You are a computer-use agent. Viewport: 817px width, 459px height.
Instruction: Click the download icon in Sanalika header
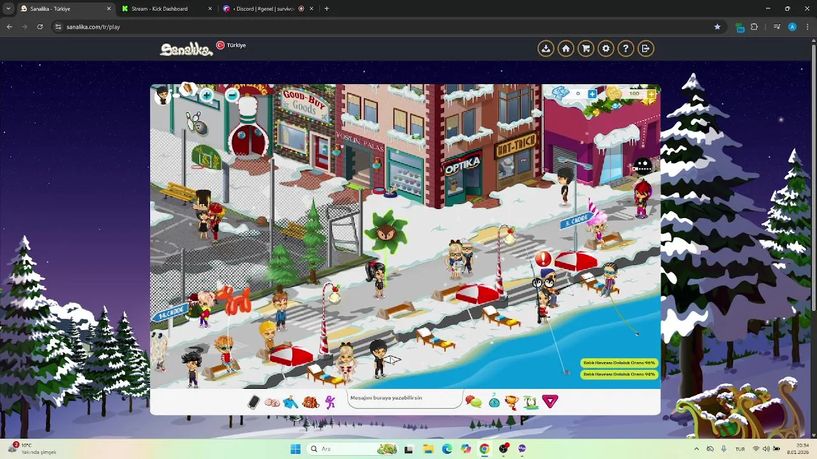click(546, 48)
